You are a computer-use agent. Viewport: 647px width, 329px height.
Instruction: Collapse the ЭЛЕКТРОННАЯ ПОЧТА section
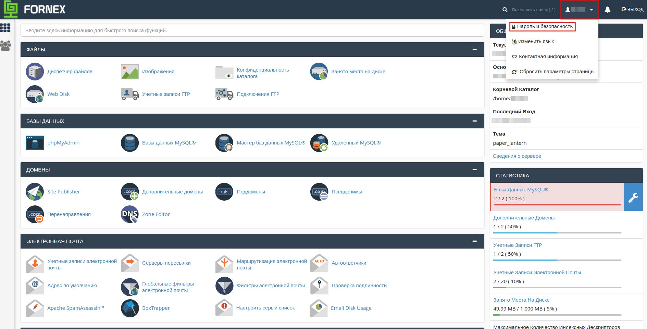(474, 241)
